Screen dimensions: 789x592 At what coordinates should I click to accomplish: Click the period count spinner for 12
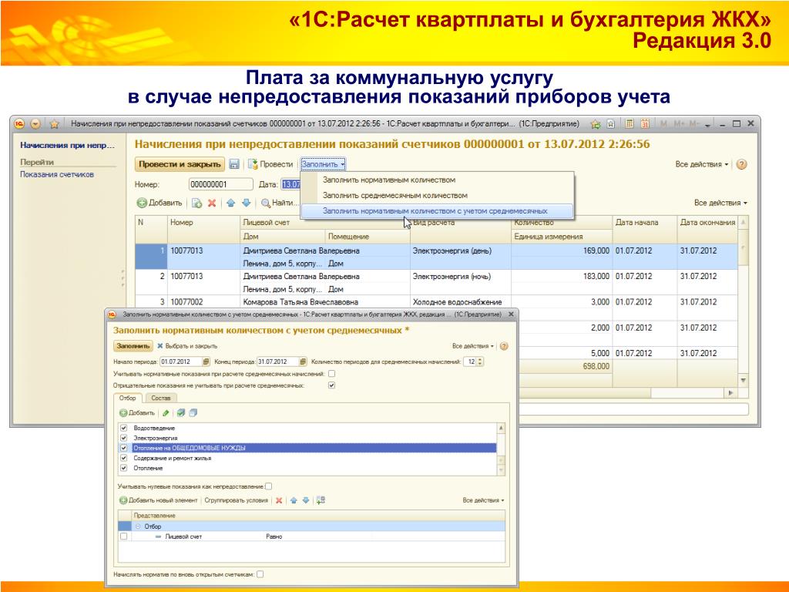(x=480, y=362)
